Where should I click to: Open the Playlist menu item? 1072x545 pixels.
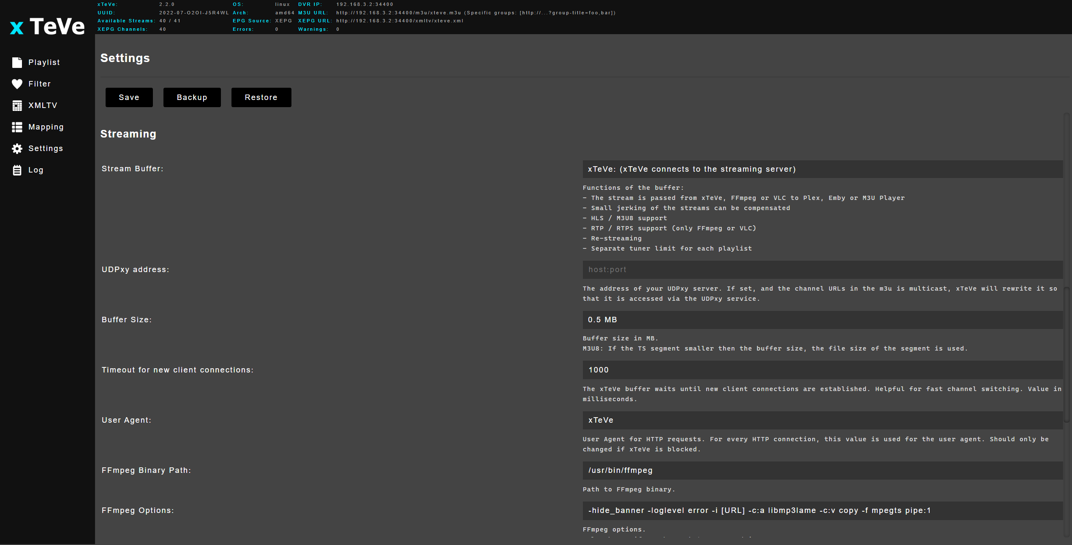click(44, 62)
